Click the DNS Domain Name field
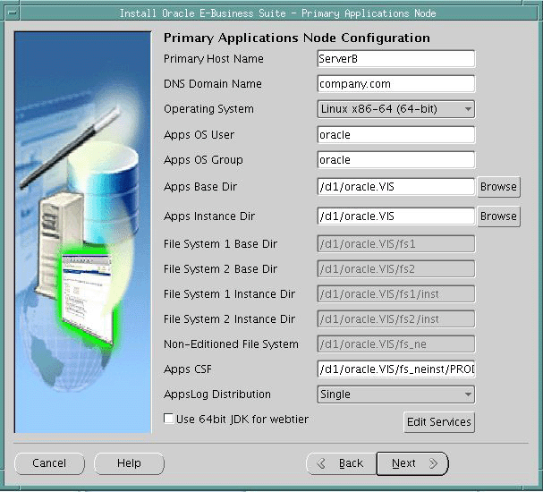 (395, 84)
